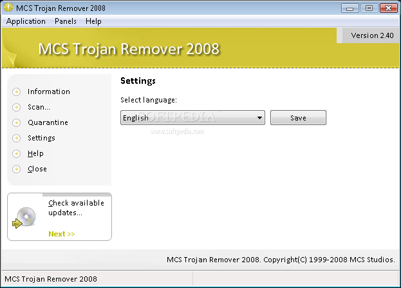Click the arrow icon beside Quarantine
The width and height of the screenshot is (401, 288).
point(16,122)
